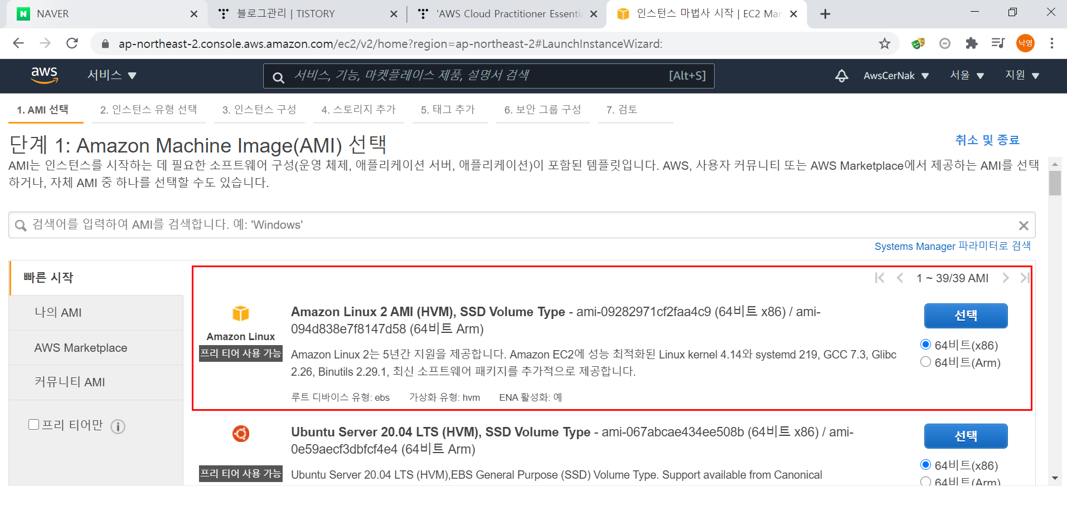Expand the 서비스 dropdown menu
Image resolution: width=1067 pixels, height=521 pixels.
coord(111,75)
